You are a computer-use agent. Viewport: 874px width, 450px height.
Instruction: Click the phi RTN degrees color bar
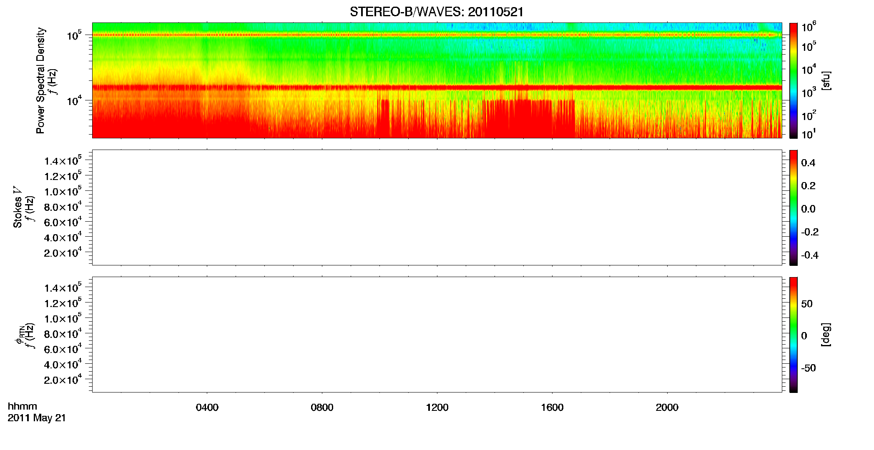[793, 335]
